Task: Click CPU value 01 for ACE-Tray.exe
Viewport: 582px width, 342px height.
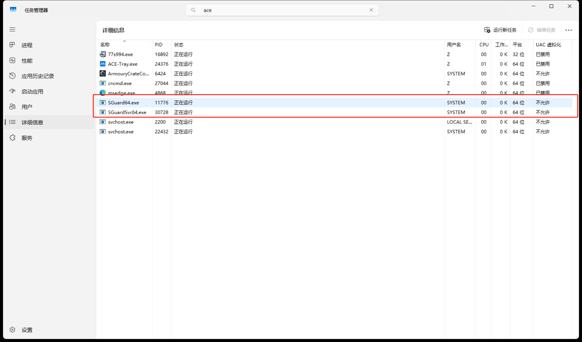Action: click(483, 64)
